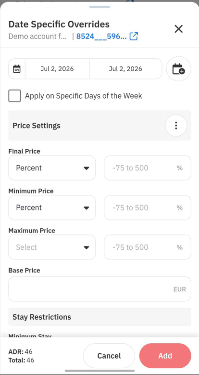Screen dimensions: 199x375
Task: Open the Price Settings three-dot menu
Action: point(176,126)
